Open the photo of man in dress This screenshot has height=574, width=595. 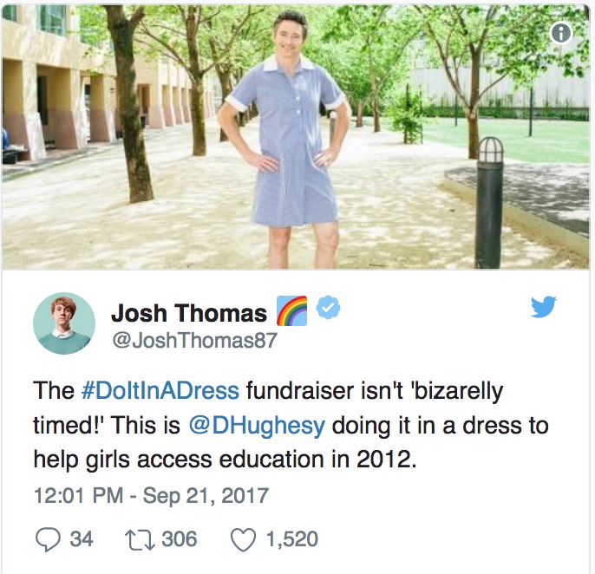(296, 137)
